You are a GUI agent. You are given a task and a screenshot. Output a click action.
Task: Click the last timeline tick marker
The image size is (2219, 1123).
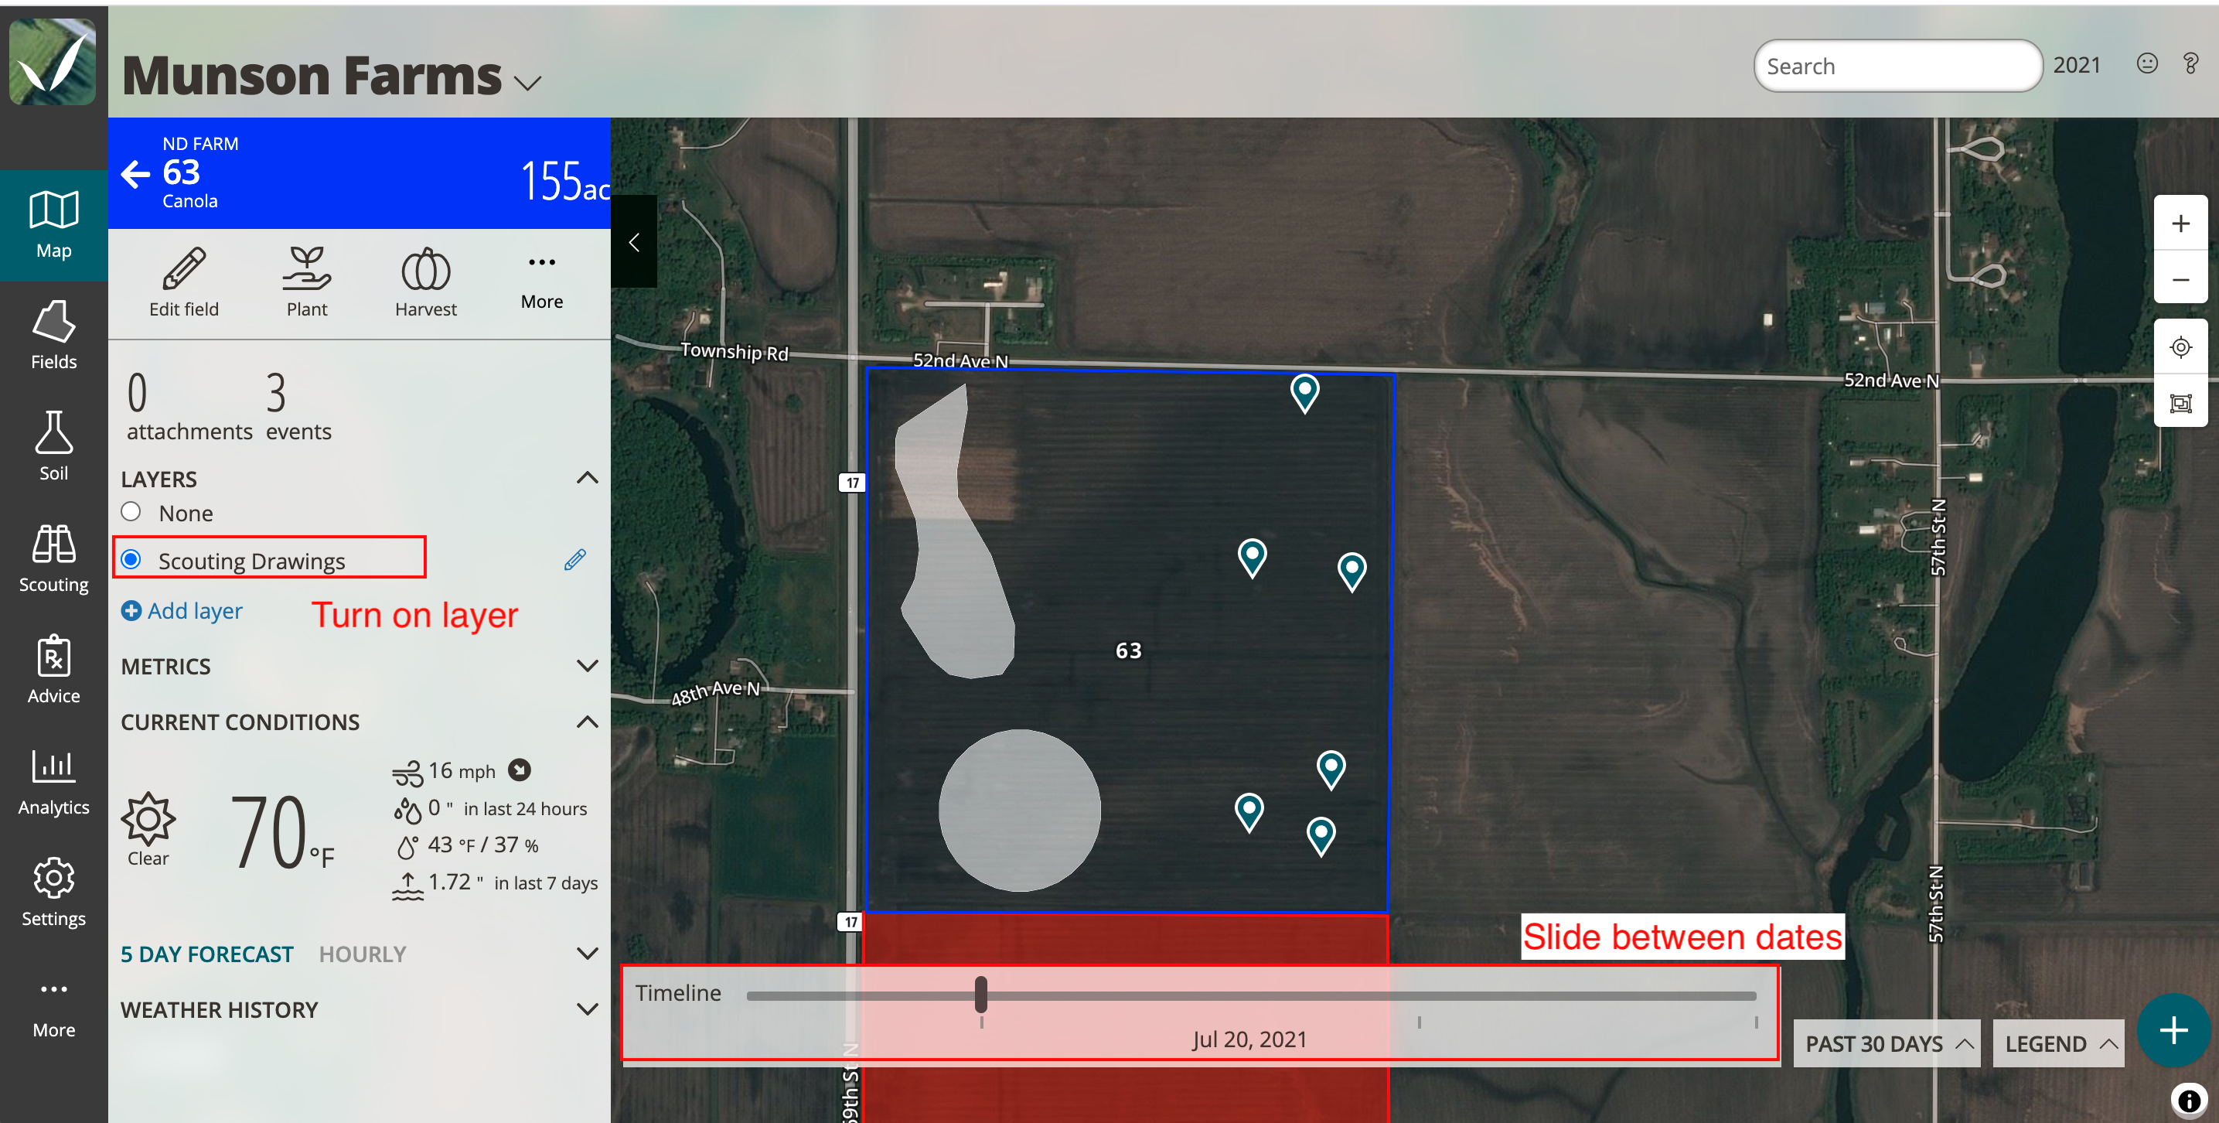point(1756,1022)
